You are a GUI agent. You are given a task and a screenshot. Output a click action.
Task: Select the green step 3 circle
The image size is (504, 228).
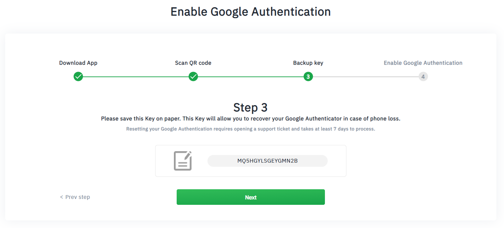coord(308,76)
